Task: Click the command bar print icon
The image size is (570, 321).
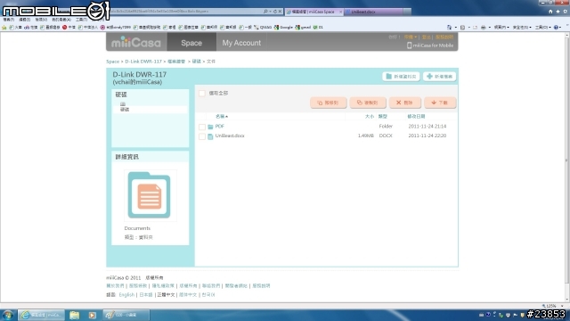Action: click(x=483, y=28)
